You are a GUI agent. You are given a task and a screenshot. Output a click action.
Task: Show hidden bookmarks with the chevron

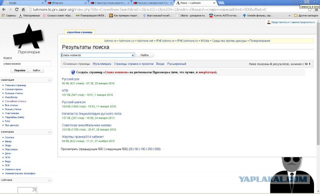(289, 15)
